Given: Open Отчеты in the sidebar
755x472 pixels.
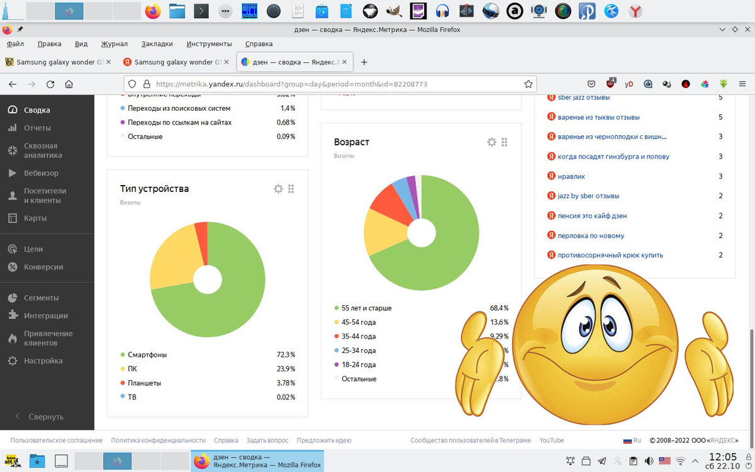Looking at the screenshot, I should point(37,128).
